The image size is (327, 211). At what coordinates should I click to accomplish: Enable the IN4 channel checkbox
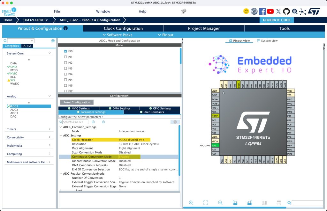(x=65, y=74)
